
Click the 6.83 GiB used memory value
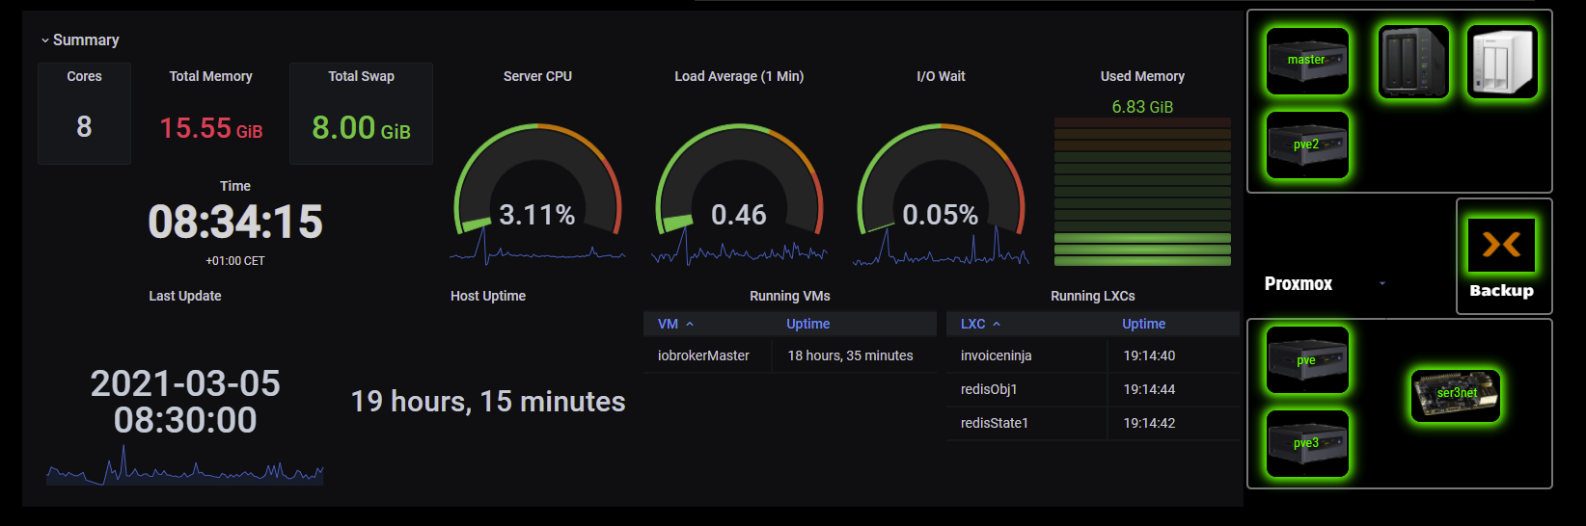point(1142,107)
